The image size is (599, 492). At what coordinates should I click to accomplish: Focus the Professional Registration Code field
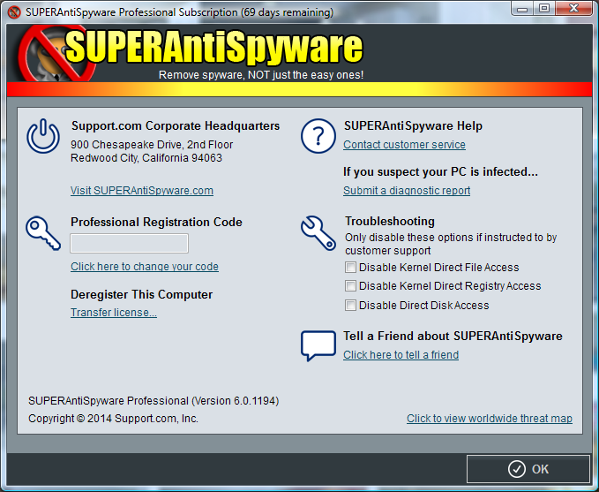coord(129,243)
